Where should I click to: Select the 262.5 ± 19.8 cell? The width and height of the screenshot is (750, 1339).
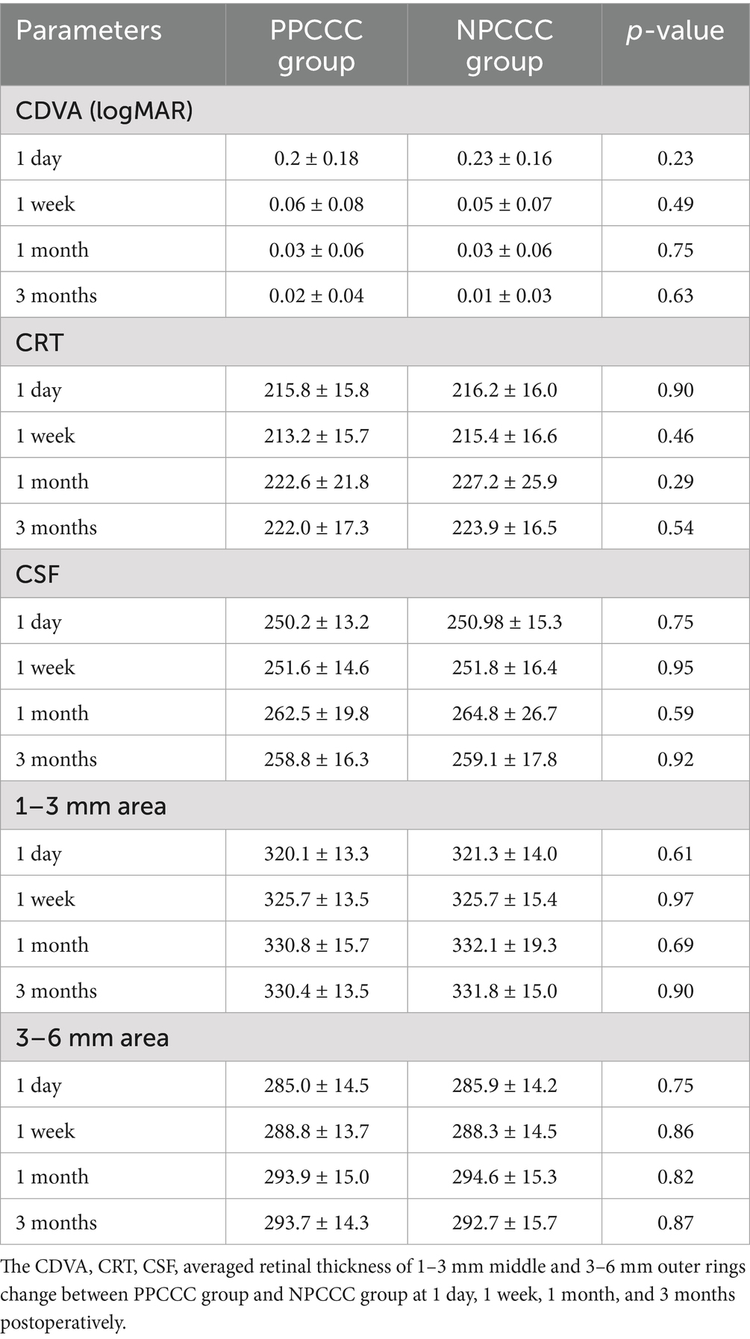316,714
